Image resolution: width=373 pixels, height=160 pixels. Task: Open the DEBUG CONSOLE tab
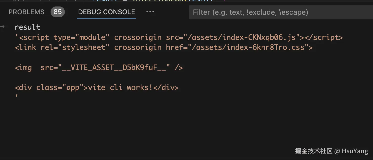[x=106, y=12]
